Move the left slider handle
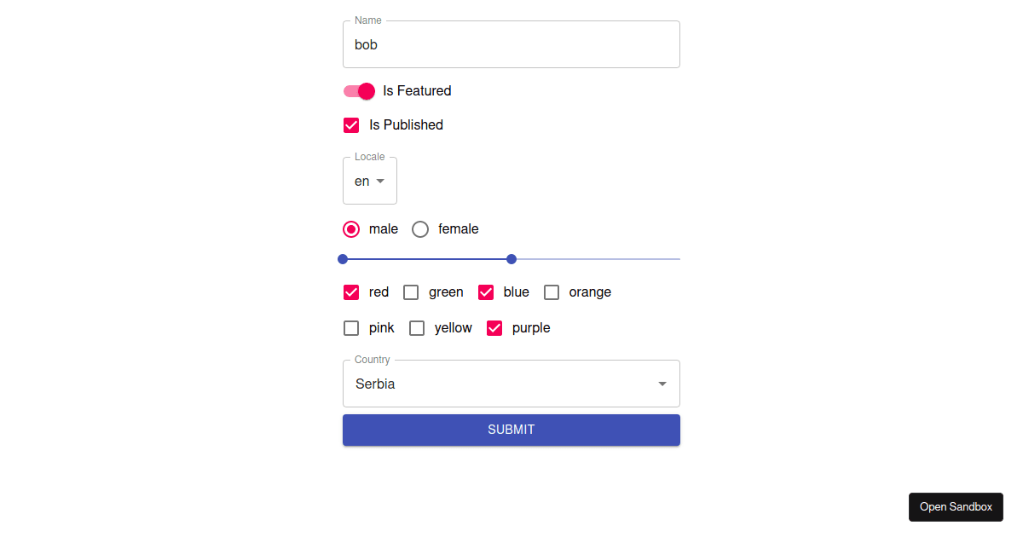Viewport: 1023px width, 537px height. (x=343, y=258)
